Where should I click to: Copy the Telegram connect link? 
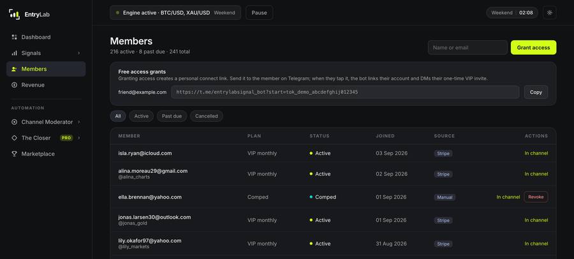point(536,93)
